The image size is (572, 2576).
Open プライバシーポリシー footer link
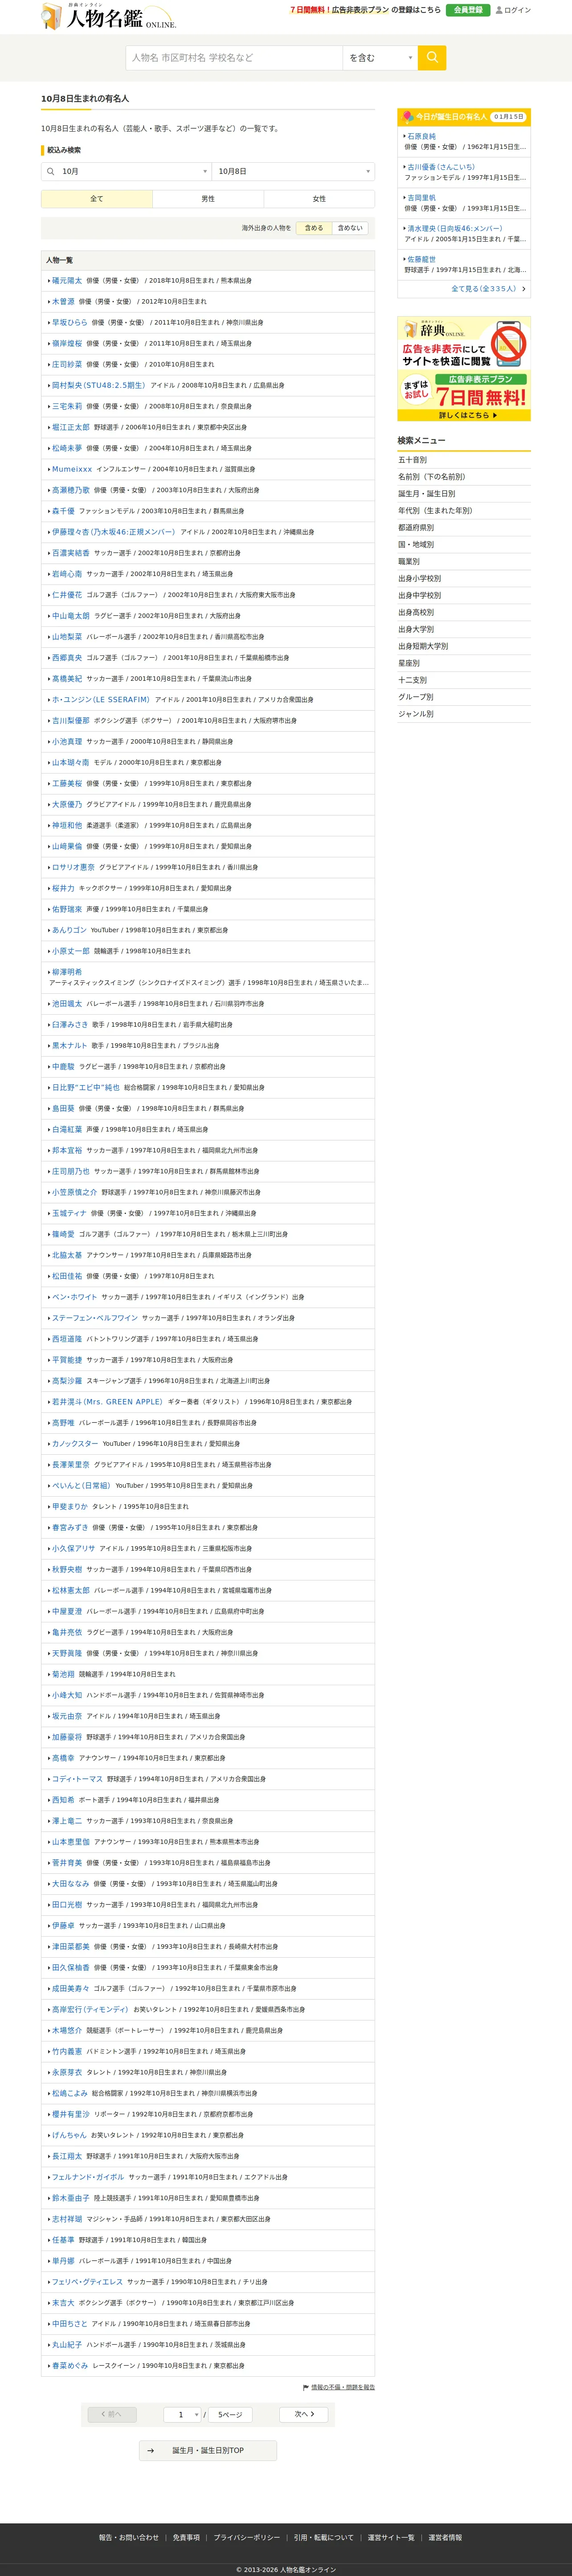point(247,2537)
